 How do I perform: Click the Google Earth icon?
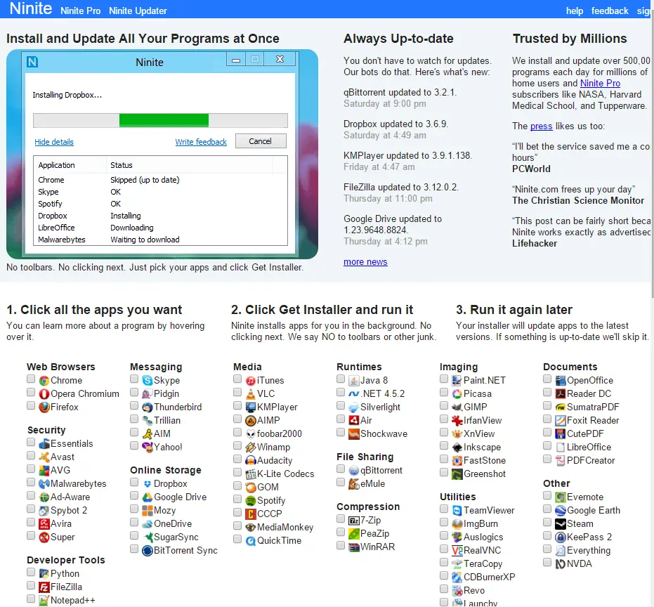coord(561,511)
